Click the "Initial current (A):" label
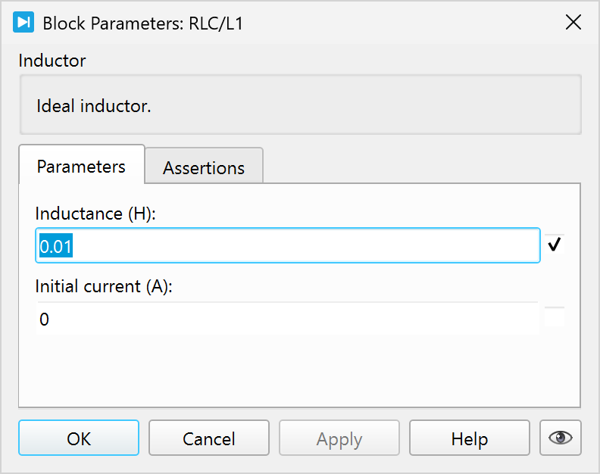The image size is (600, 474). pyautogui.click(x=105, y=287)
